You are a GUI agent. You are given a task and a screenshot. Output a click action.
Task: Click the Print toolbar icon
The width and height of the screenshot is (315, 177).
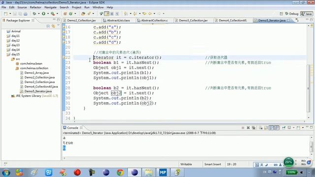[x=26, y=14]
